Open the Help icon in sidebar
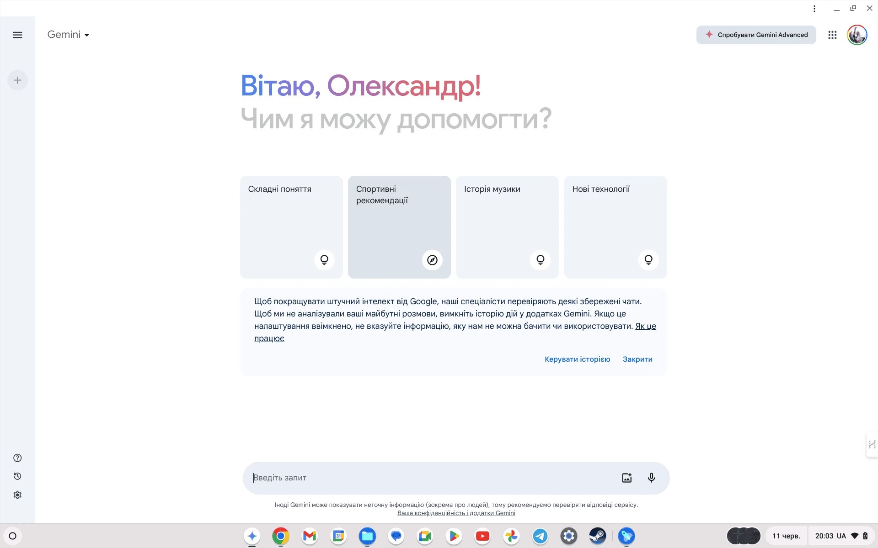 pyautogui.click(x=17, y=458)
